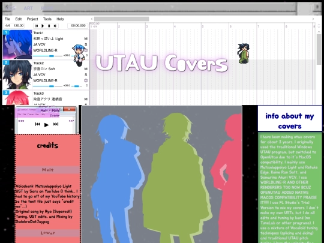The width and height of the screenshot is (324, 243).
Task: Click the blue-haired chibi character sprite
Action: (x=79, y=55)
